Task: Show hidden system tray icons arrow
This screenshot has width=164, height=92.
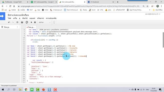Action: click(x=130, y=90)
